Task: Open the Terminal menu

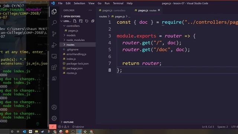Action: 118,3
